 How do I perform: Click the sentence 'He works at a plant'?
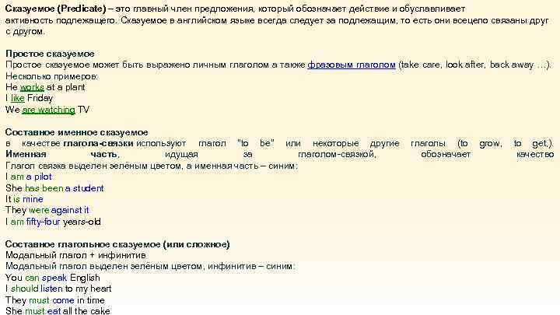tap(45, 87)
